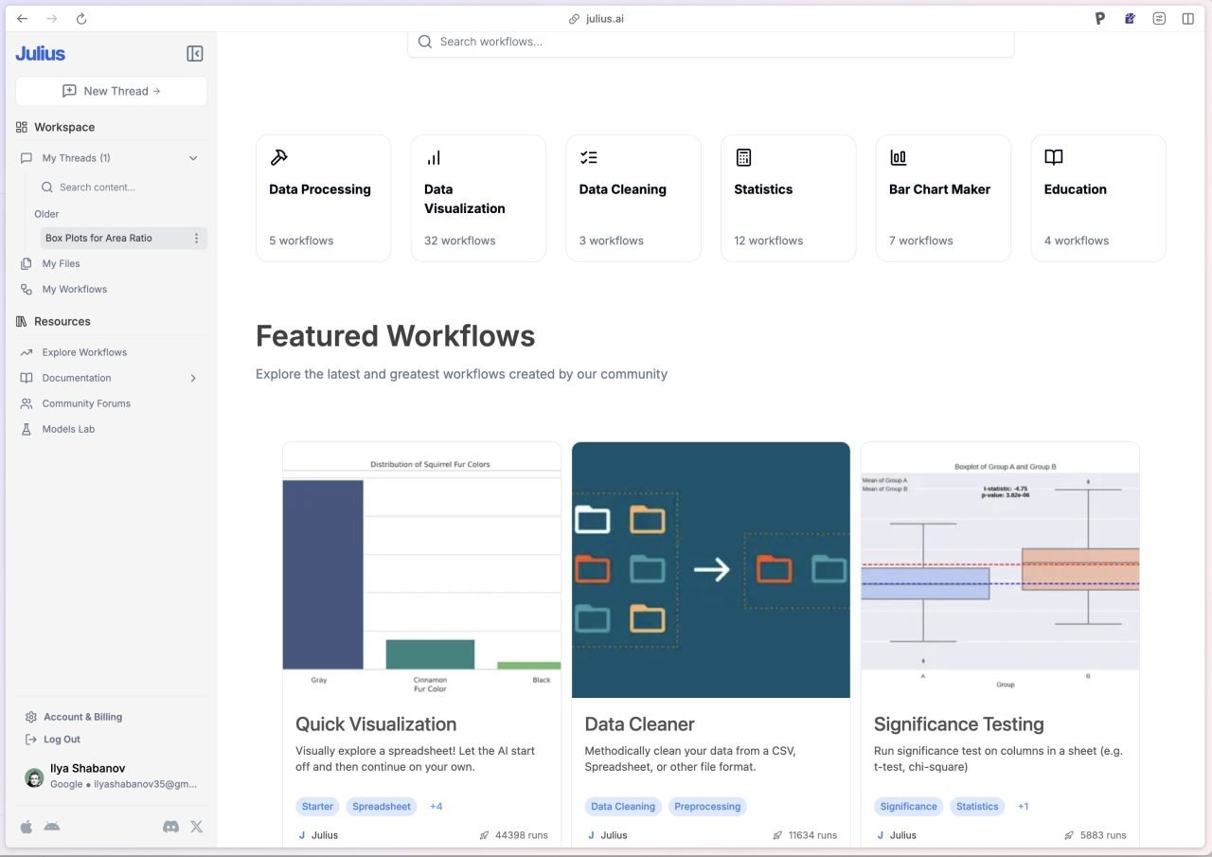This screenshot has width=1212, height=857.
Task: Open the purple notes extension icon
Action: tap(1130, 19)
